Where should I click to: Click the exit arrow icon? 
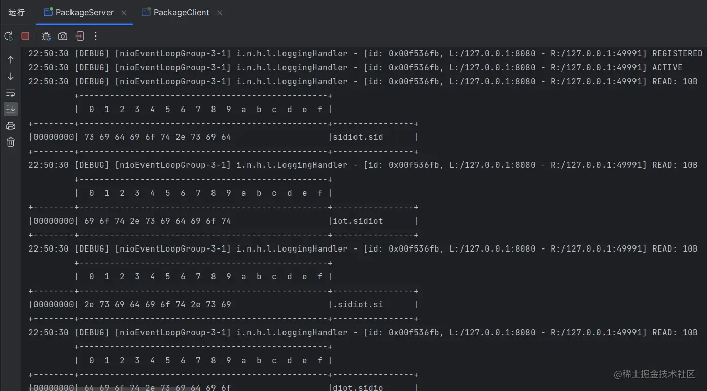click(80, 36)
